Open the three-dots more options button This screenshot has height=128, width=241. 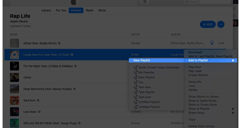tap(220, 24)
